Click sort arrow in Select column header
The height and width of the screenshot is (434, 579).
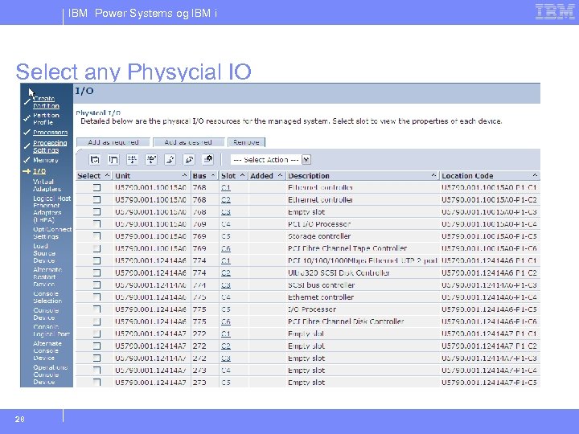(107, 175)
